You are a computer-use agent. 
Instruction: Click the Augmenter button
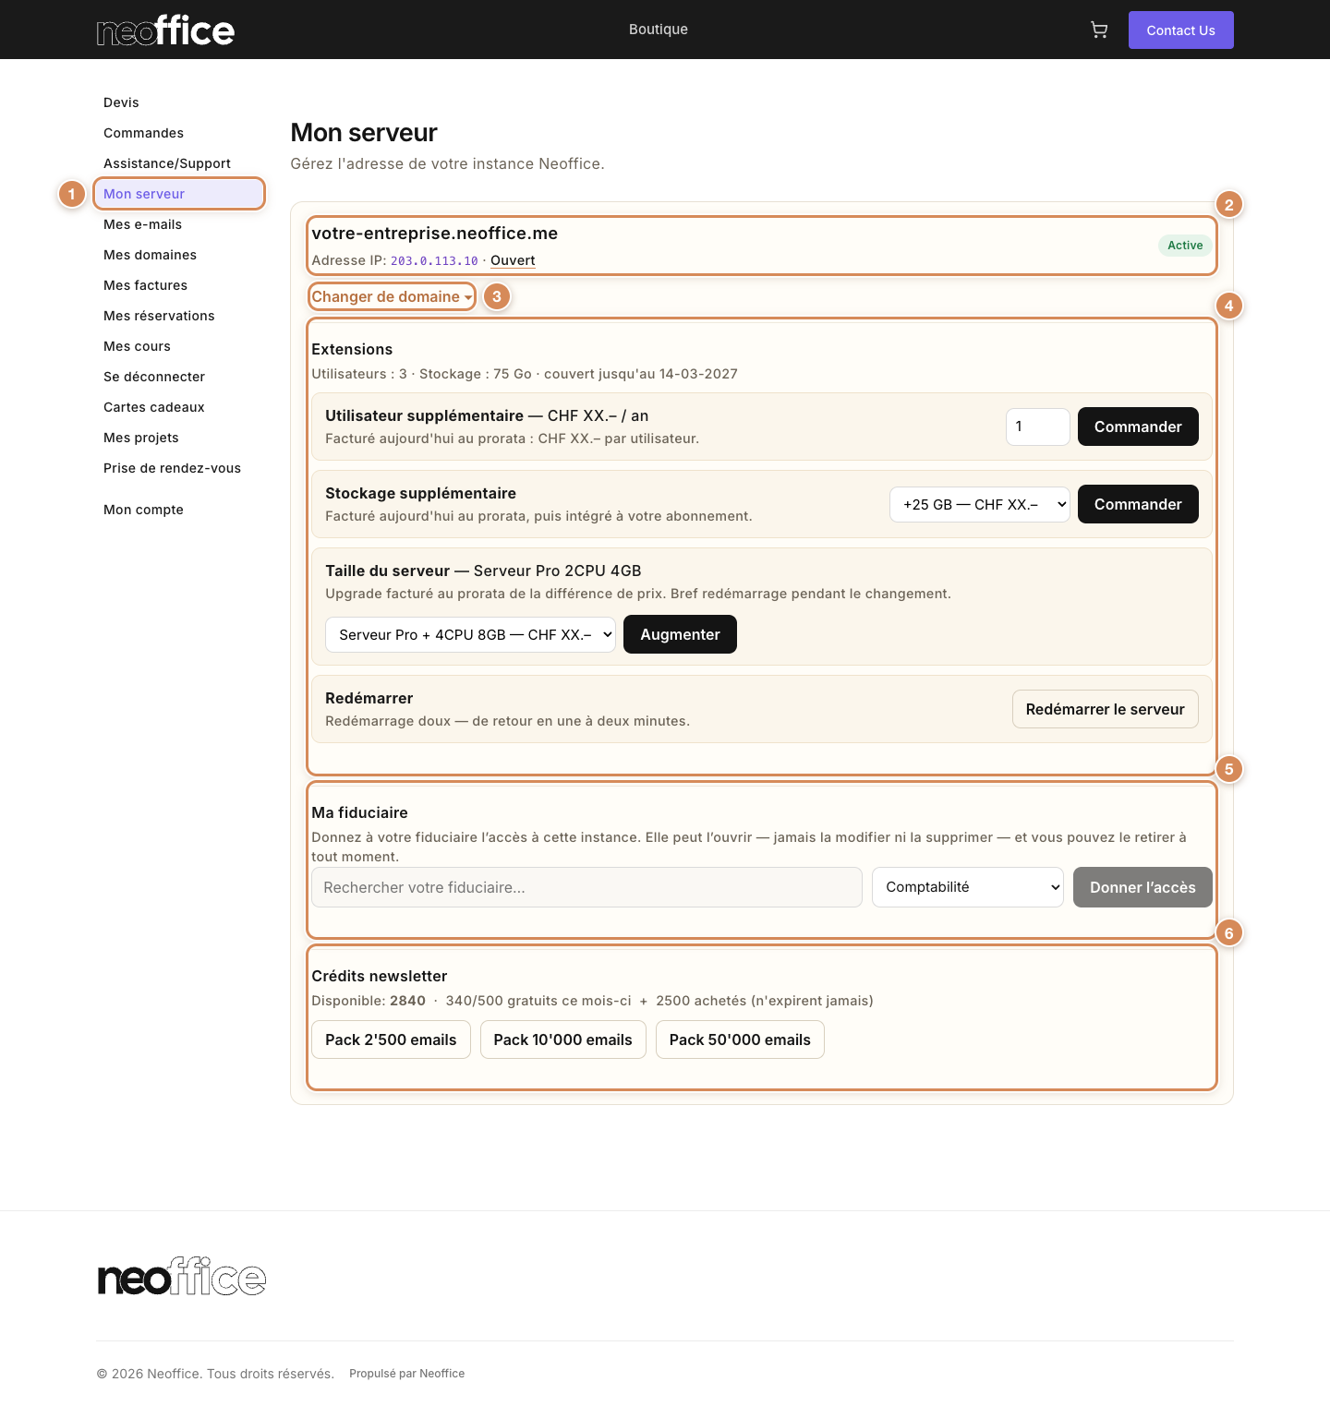tap(680, 634)
